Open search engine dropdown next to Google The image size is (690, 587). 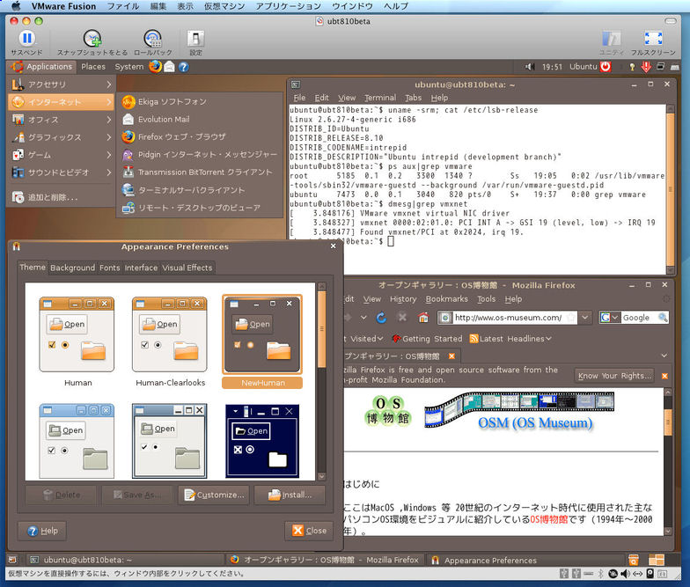point(614,317)
